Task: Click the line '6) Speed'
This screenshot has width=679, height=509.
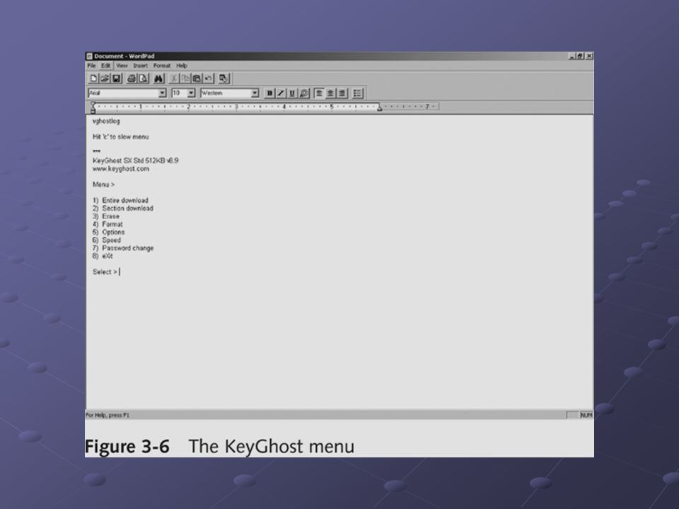Action: point(107,240)
